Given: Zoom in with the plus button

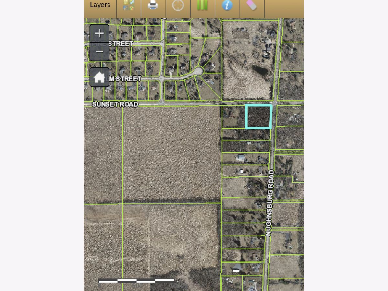Looking at the screenshot, I should click(99, 33).
